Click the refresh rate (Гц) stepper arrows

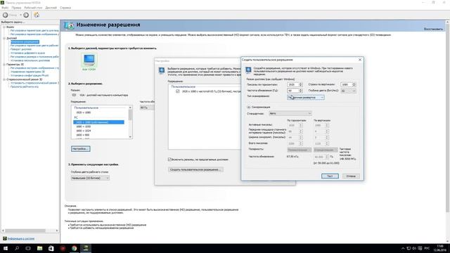[301, 91]
